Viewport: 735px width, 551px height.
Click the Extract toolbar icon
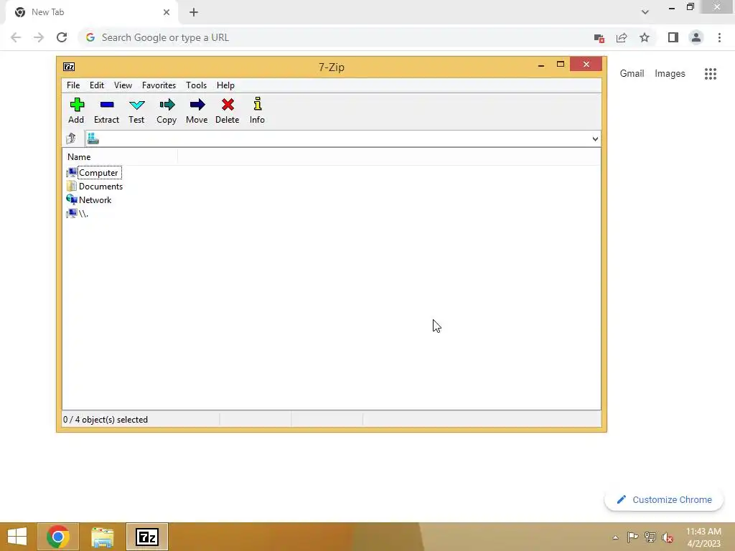(x=106, y=111)
